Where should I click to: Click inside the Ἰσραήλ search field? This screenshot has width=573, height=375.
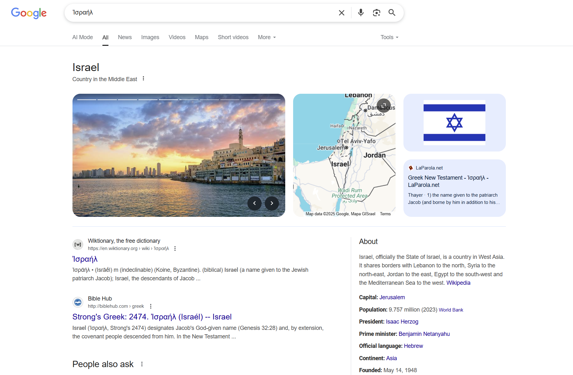coord(202,13)
